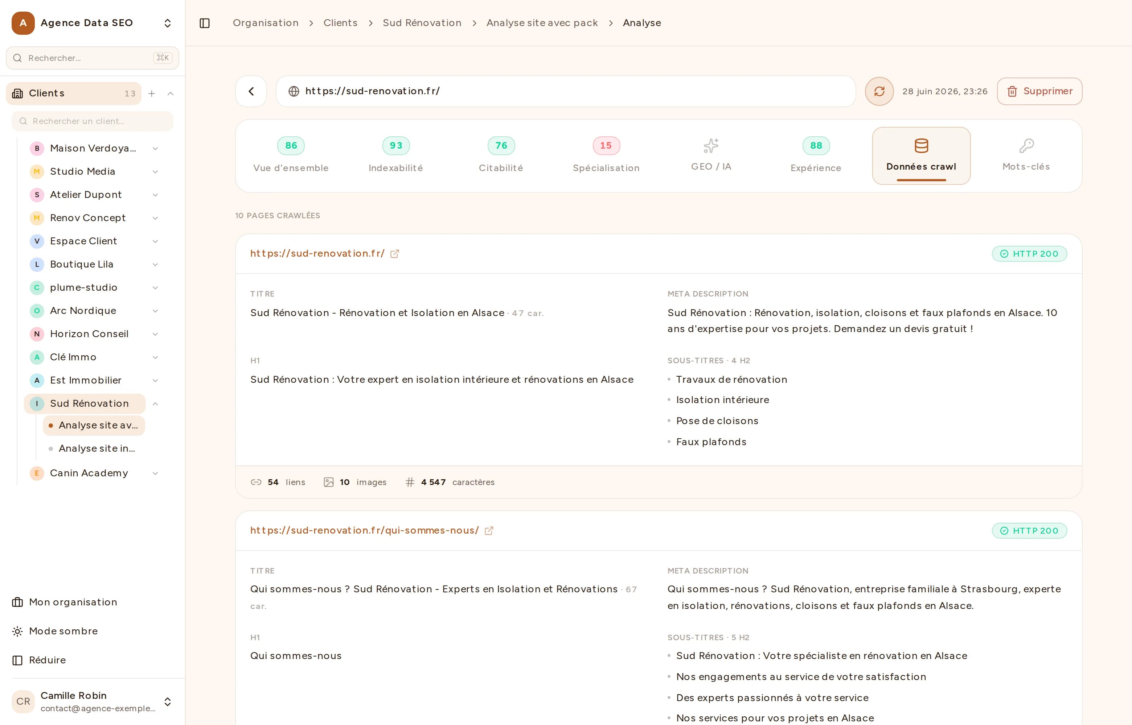The height and width of the screenshot is (725, 1132).
Task: Refresh the analysis with the reload icon
Action: click(879, 91)
